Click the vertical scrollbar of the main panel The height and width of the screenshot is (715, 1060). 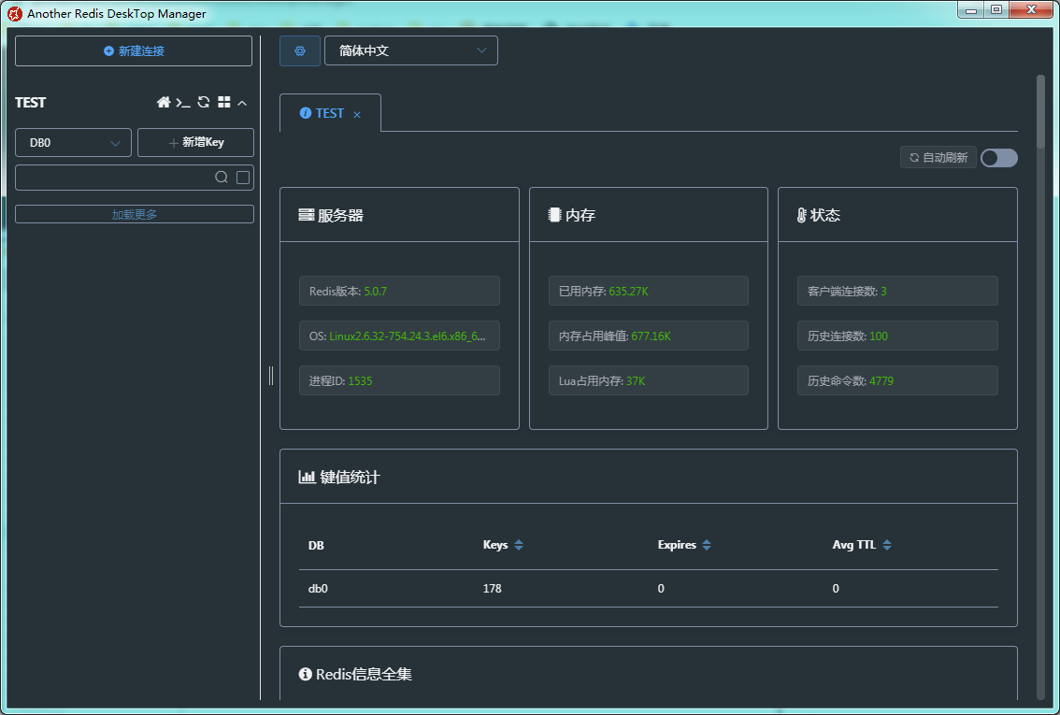(1040, 111)
